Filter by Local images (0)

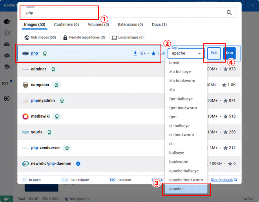128,37
